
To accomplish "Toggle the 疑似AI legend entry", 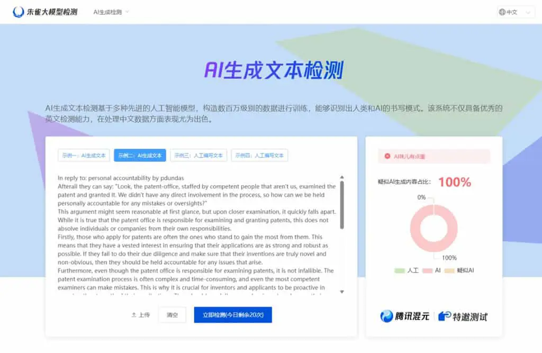I will click(459, 270).
